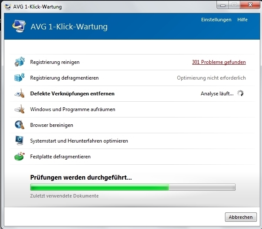Click the large AVG 1-Klick-Wartung header title
The height and width of the screenshot is (229, 262).
[x=69, y=26]
